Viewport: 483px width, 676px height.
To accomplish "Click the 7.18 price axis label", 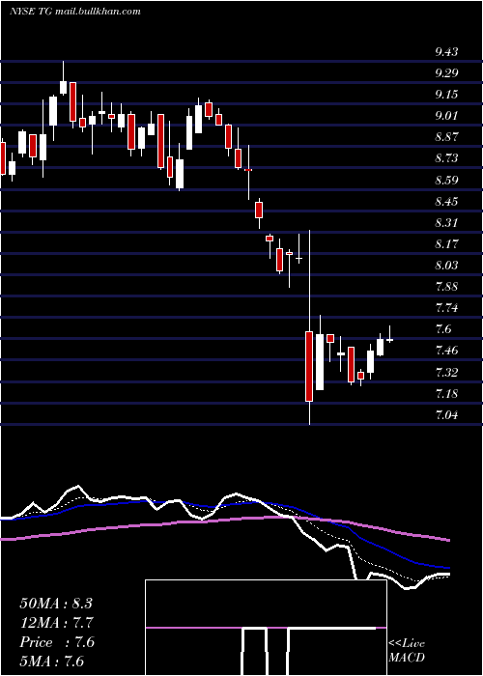I will pyautogui.click(x=446, y=394).
